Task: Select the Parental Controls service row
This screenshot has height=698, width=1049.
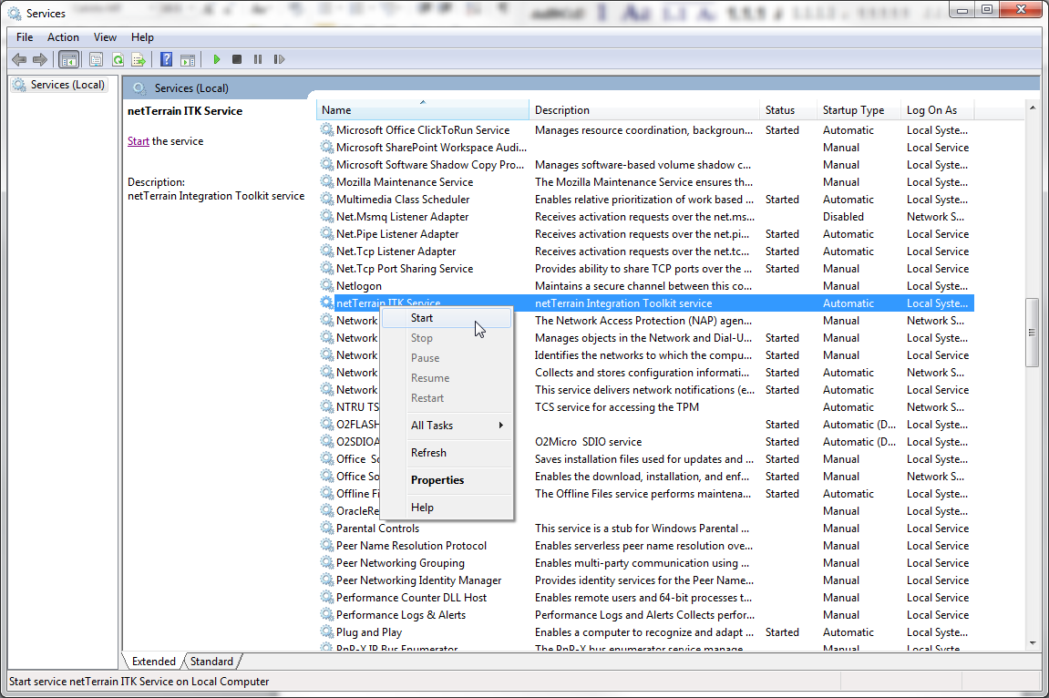Action: (x=377, y=529)
